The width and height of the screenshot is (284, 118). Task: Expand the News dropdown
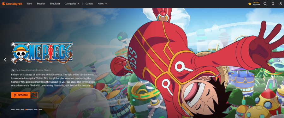(102, 3)
